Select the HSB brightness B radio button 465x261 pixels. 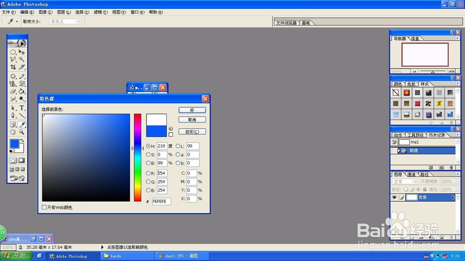(x=148, y=163)
